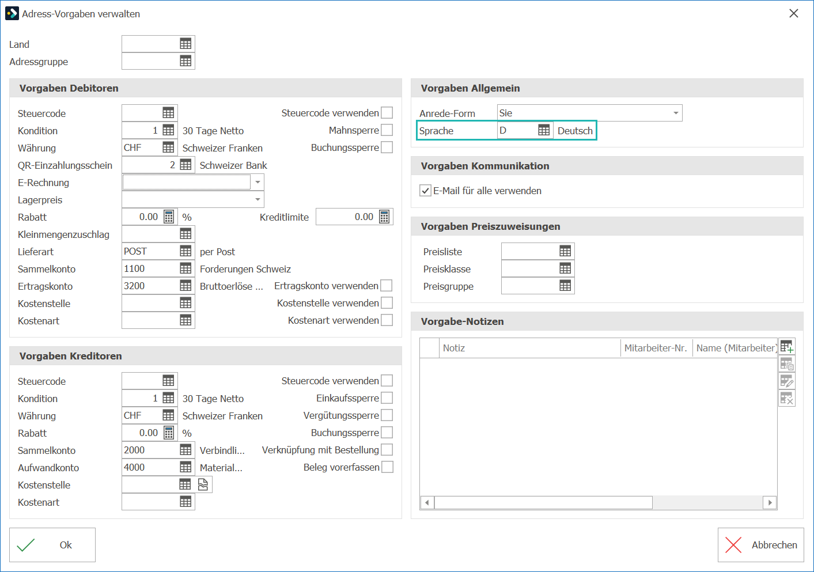Screen dimensions: 814x572
Task: Tick Beleg vorerfassen checkbox
Action: pyautogui.click(x=388, y=467)
